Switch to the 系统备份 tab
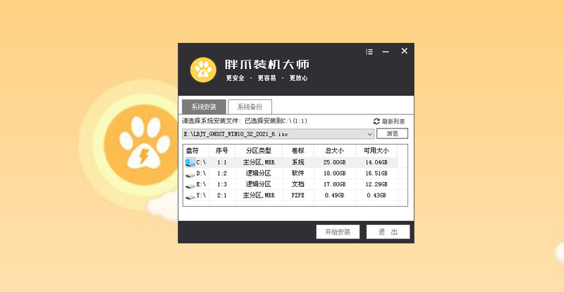This screenshot has width=564, height=292. tap(250, 107)
